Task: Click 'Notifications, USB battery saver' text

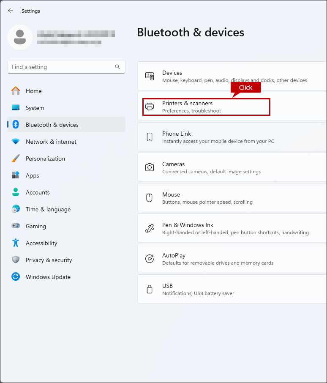Action: 198,293
